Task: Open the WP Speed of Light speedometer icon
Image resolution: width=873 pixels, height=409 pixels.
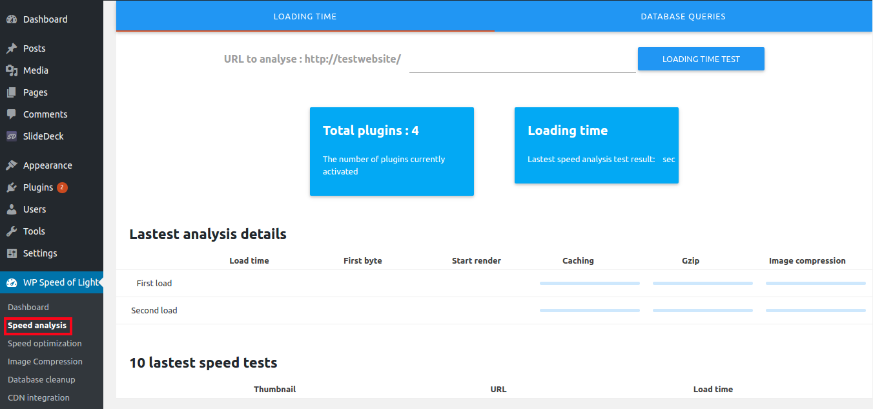Action: point(13,282)
